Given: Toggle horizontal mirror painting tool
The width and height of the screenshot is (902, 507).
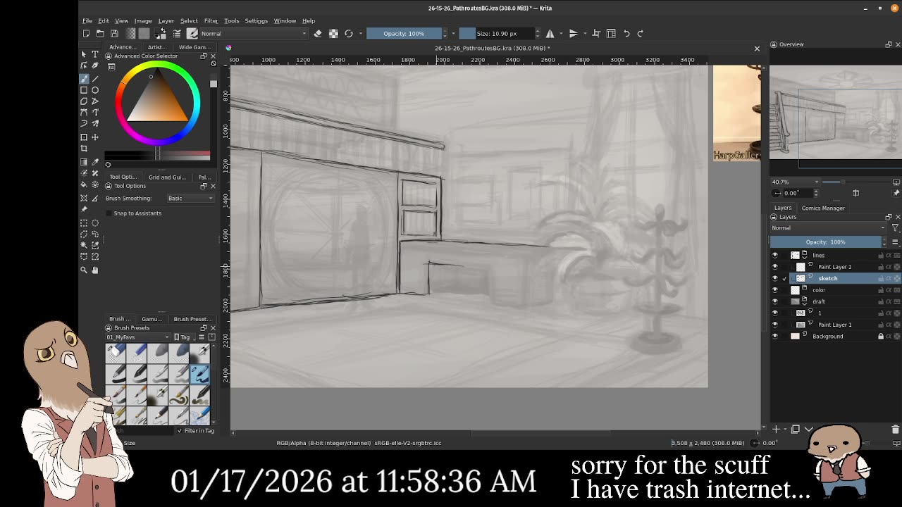Looking at the screenshot, I should (x=550, y=33).
